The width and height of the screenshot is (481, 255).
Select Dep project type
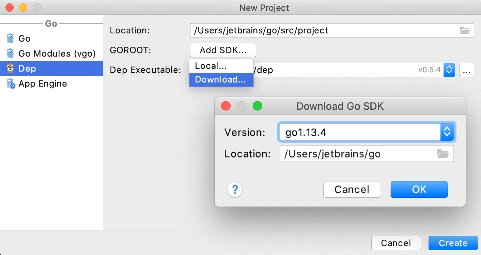(51, 68)
